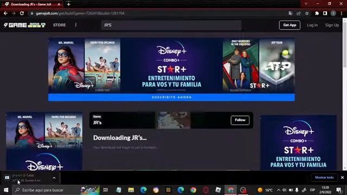Viewport: 347px width, 195px height.
Task: Show hidden system tray icons
Action: click(x=278, y=190)
